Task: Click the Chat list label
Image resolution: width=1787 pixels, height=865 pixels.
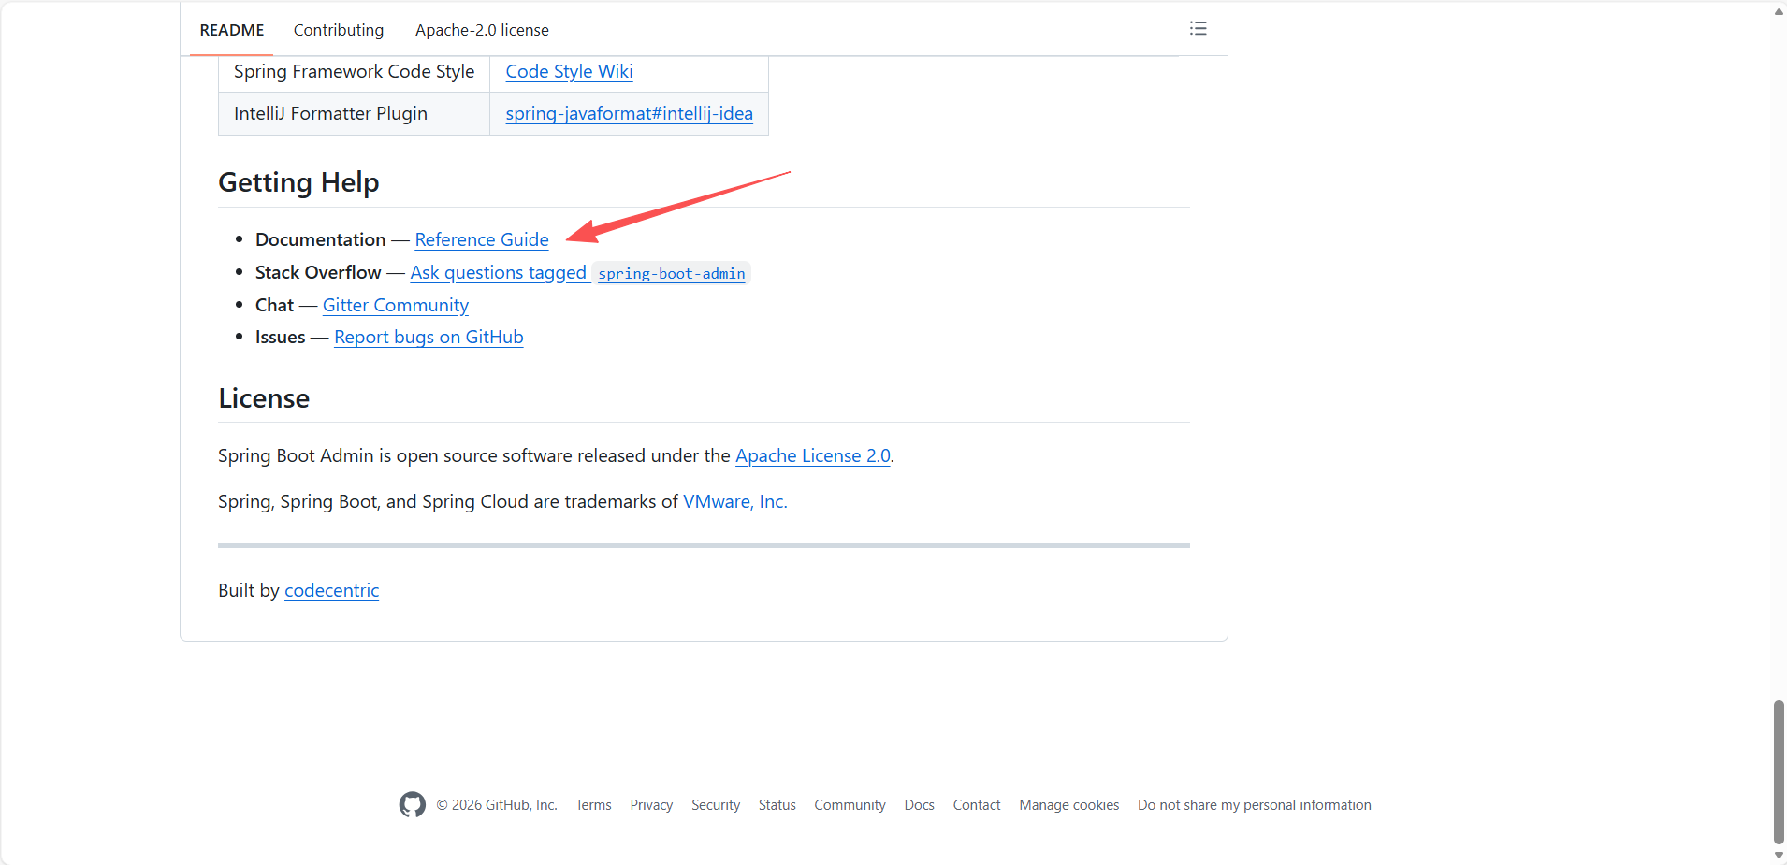Action: (274, 305)
